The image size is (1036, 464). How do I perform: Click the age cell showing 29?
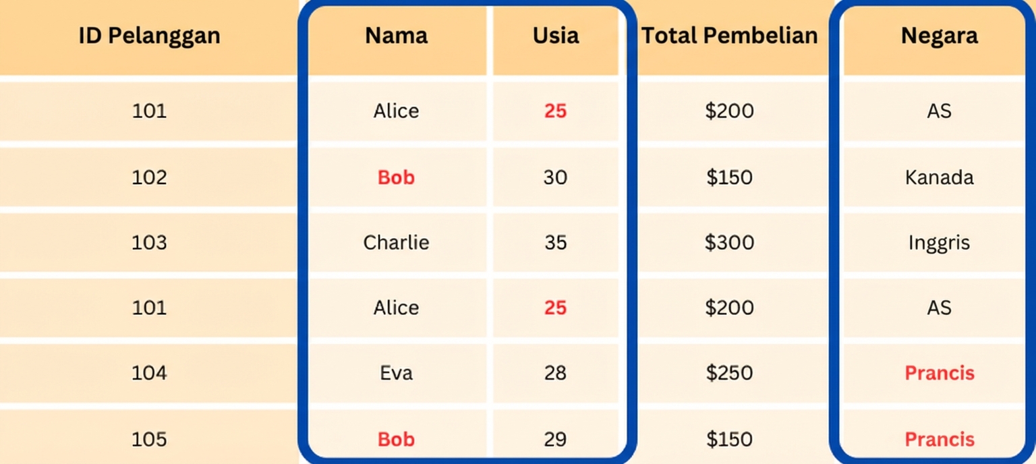[556, 439]
